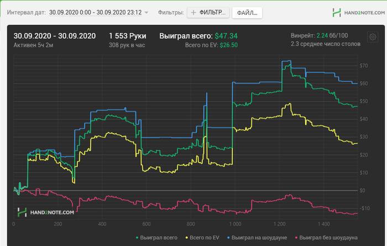Screen dimensions: 387x246
Task: Expand the date interval dropdown arrow
Action: pos(147,13)
